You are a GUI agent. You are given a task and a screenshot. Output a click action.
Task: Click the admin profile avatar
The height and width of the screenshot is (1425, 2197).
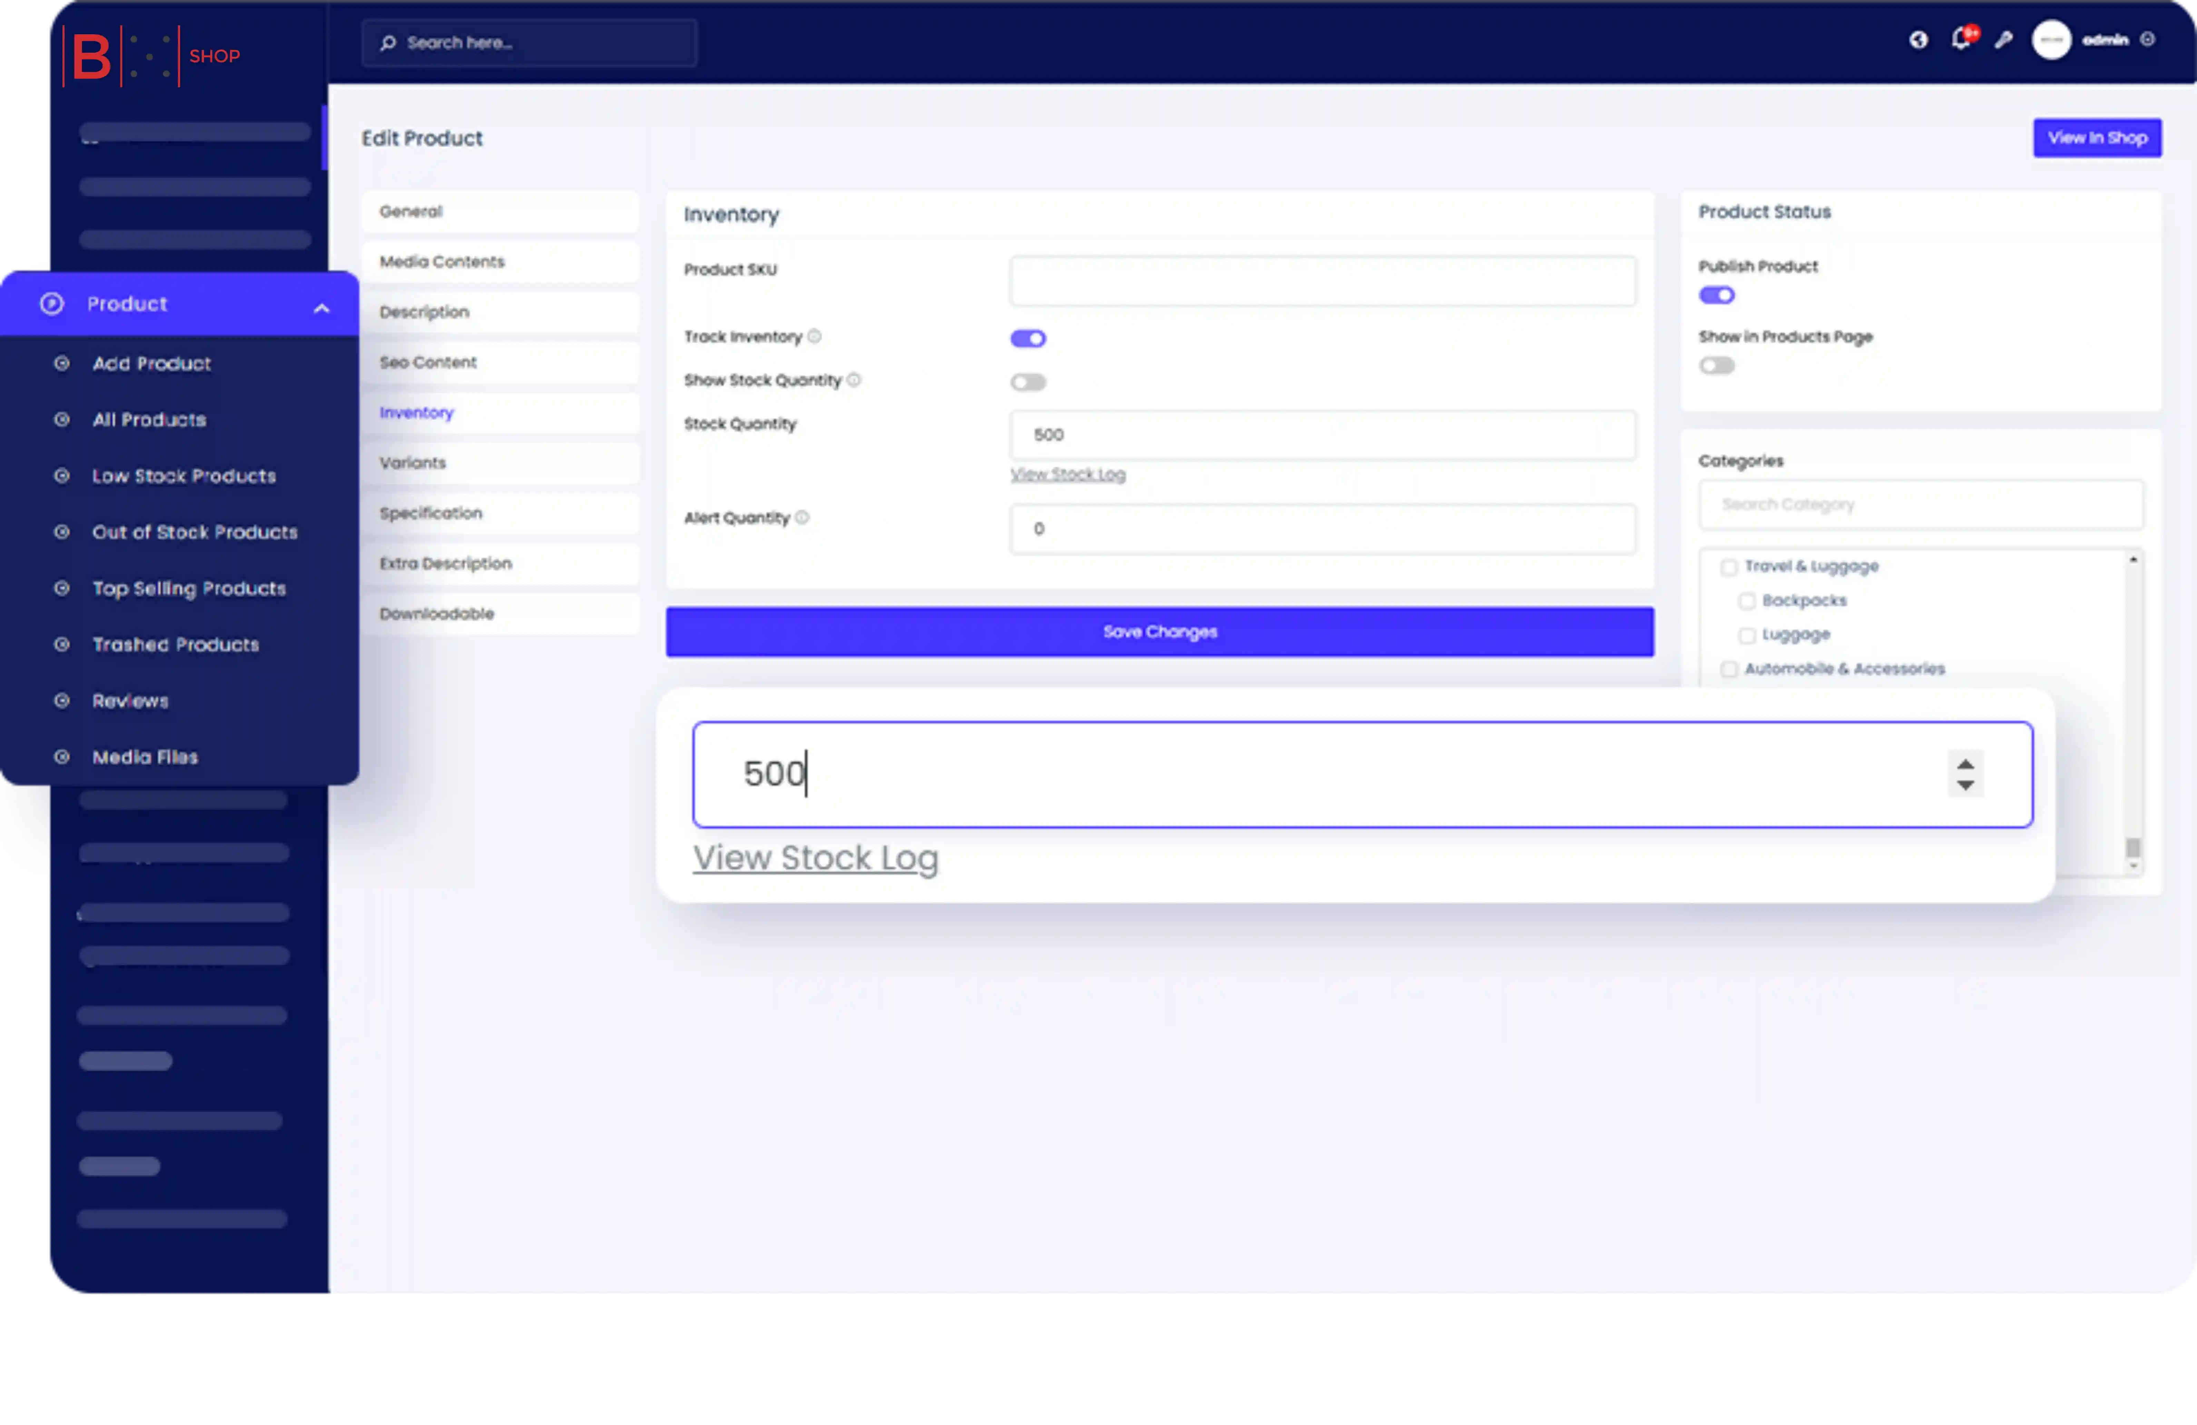(x=2051, y=40)
